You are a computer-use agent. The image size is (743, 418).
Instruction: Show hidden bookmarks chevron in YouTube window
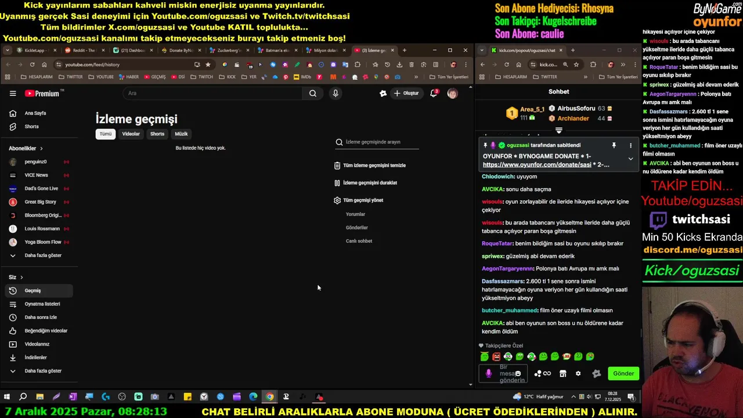[x=416, y=77]
